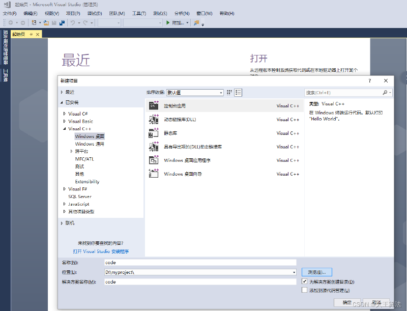Viewport: 407px width, 311px height.
Task: Click the project name input field
Action: (200, 263)
